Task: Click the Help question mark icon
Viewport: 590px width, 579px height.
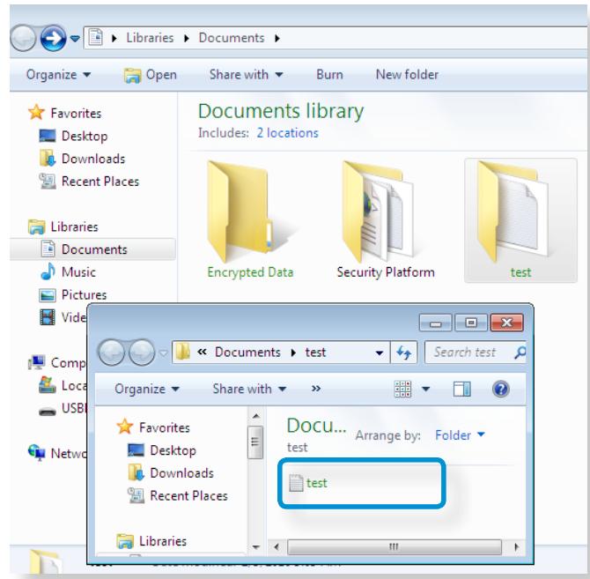Action: click(x=501, y=389)
